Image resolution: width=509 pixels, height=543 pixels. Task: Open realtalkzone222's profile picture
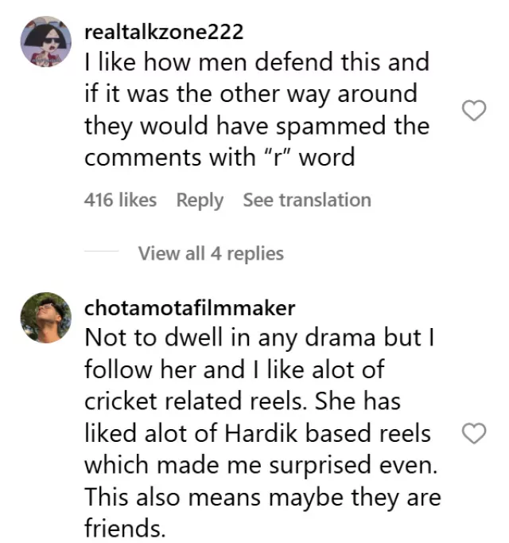(45, 42)
